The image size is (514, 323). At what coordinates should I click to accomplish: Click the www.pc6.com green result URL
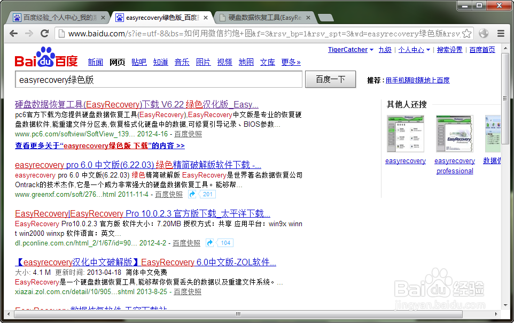[74, 134]
